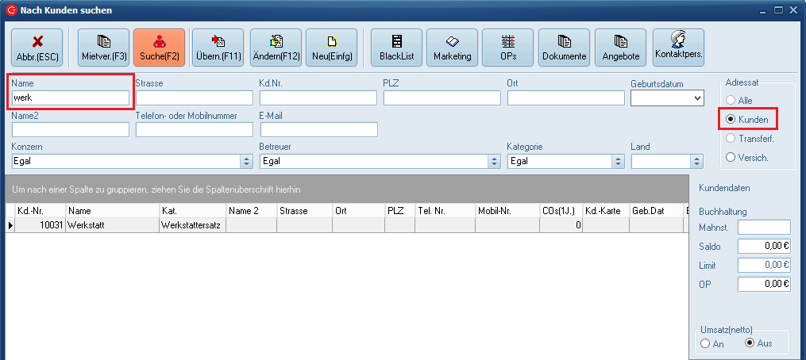Choose the Transferf. addressee option
The width and height of the screenshot is (806, 360).
731,139
